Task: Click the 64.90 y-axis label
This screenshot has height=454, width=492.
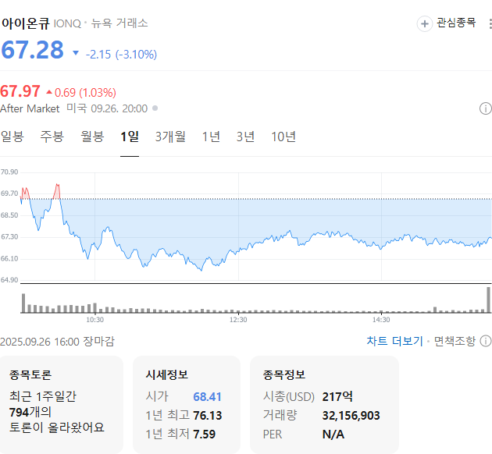Action: pyautogui.click(x=9, y=280)
